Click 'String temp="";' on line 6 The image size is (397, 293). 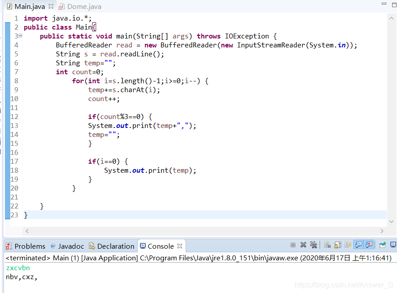pos(85,63)
